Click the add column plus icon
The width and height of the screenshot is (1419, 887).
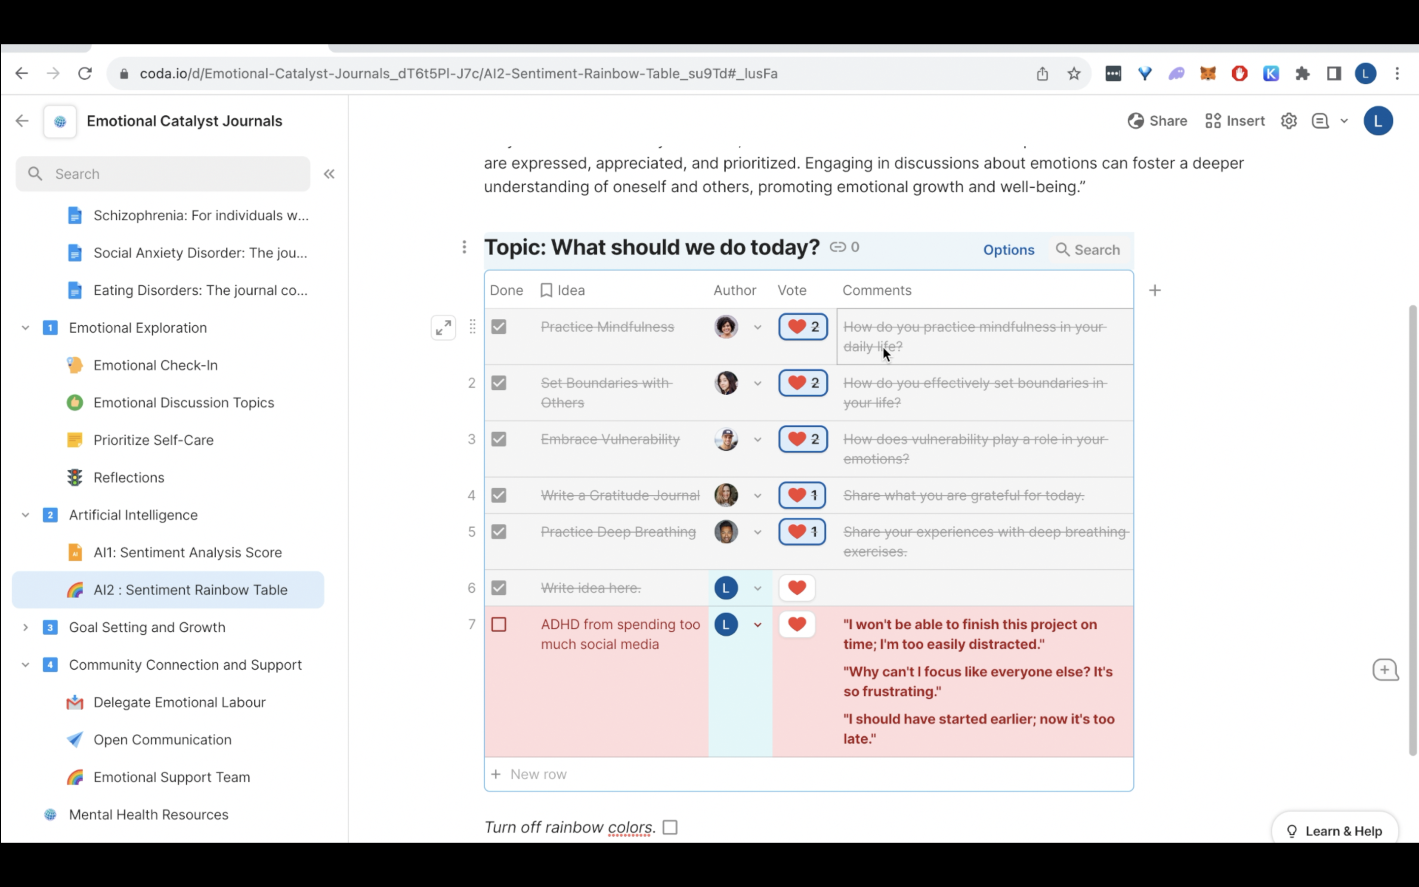coord(1154,290)
